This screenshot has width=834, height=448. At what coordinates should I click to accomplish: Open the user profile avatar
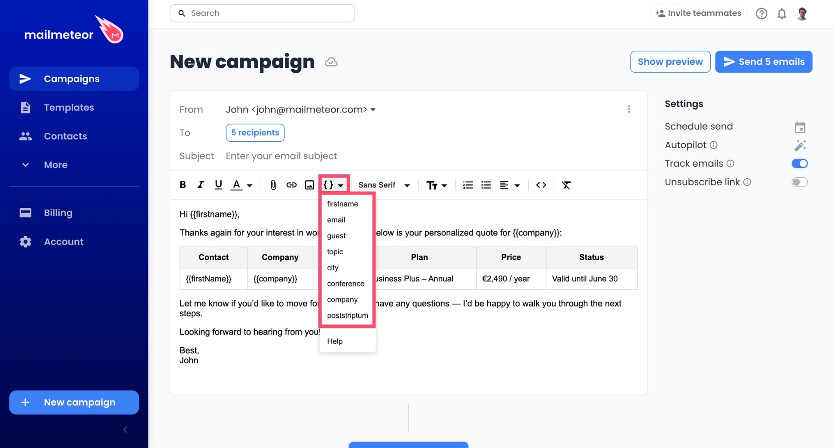[802, 14]
